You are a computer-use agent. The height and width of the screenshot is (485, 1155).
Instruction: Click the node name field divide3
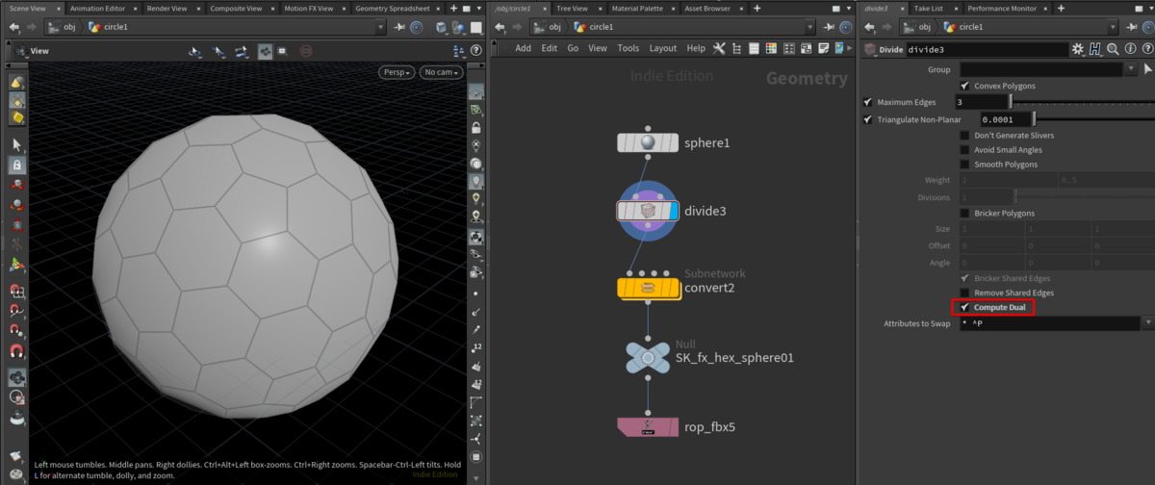click(987, 49)
